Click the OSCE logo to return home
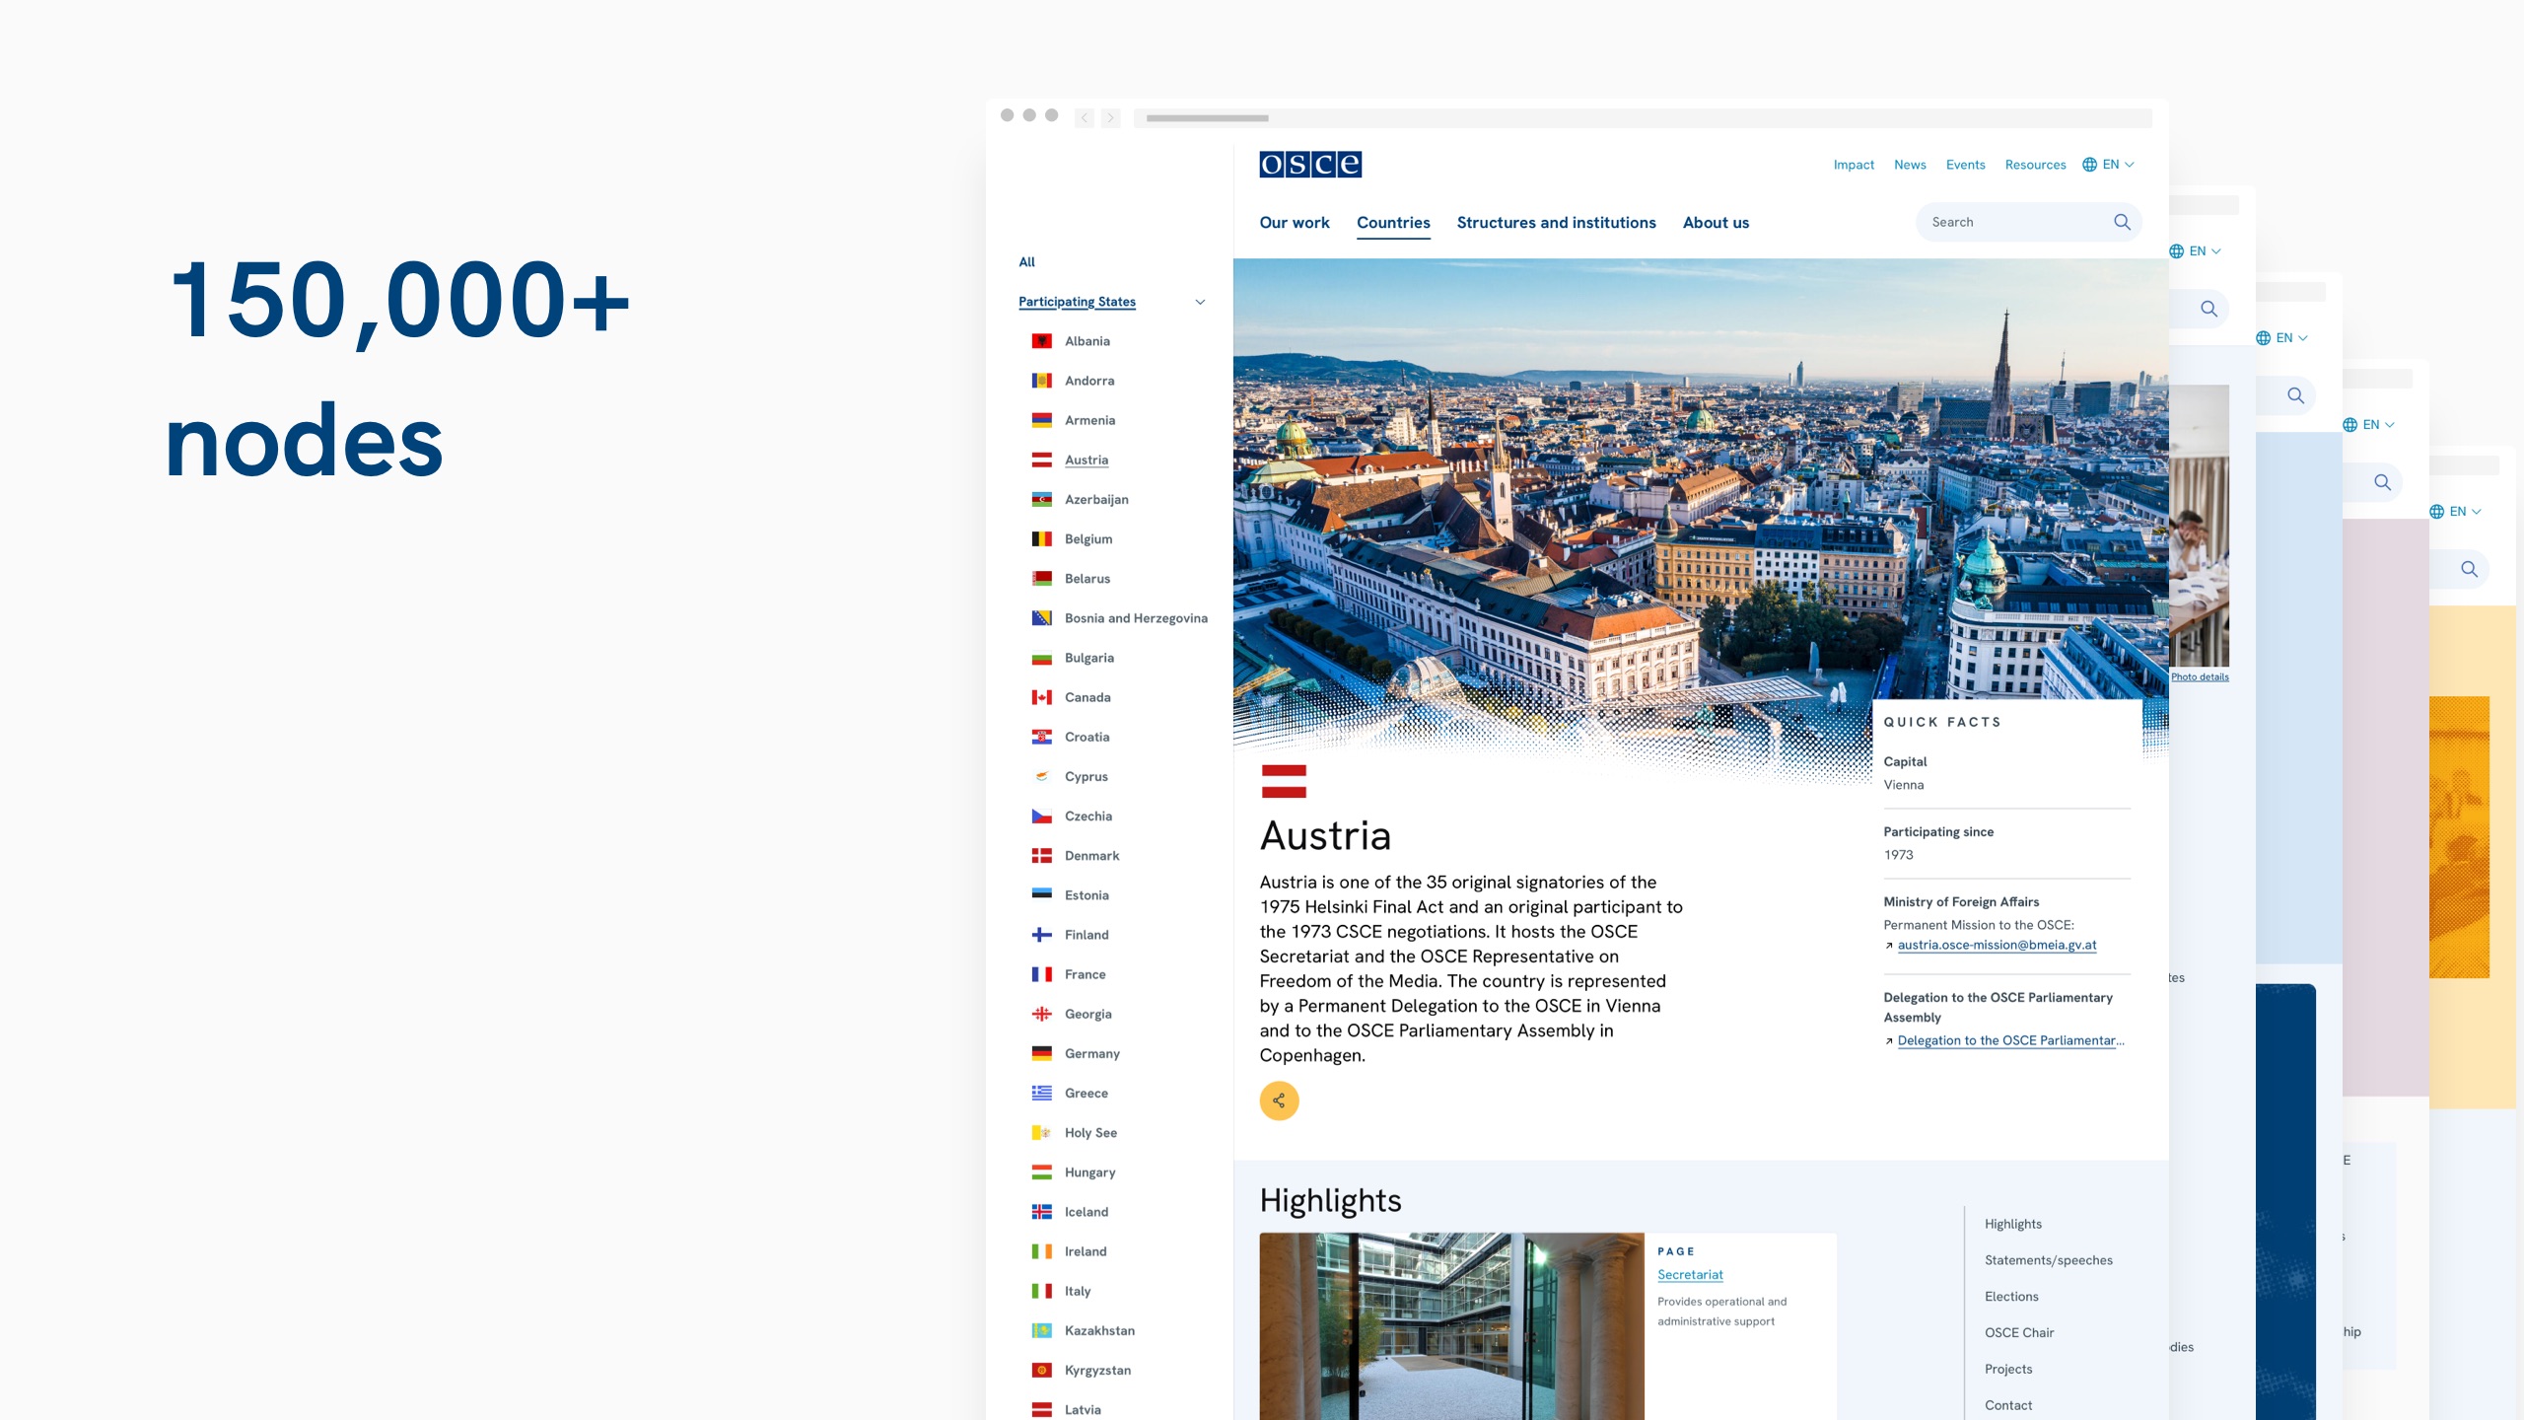The image size is (2524, 1420). [x=1308, y=165]
